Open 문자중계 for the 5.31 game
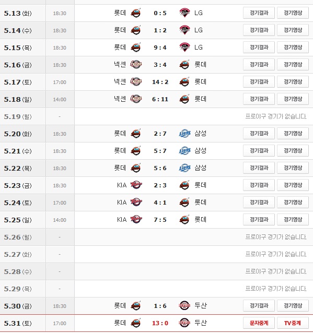This screenshot has width=313, height=333. pos(259,323)
